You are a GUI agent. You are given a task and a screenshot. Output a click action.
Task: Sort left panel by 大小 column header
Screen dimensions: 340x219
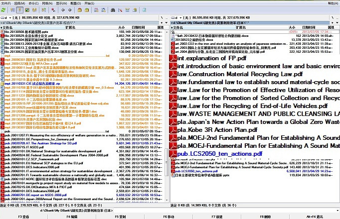tap(122, 27)
